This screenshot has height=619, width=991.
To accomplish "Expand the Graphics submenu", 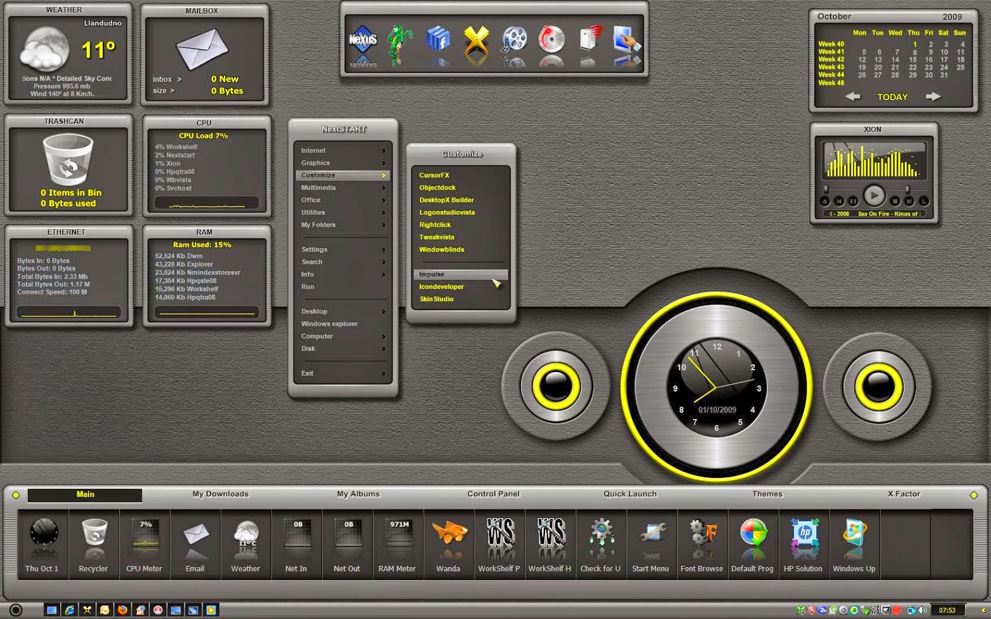I will click(343, 163).
